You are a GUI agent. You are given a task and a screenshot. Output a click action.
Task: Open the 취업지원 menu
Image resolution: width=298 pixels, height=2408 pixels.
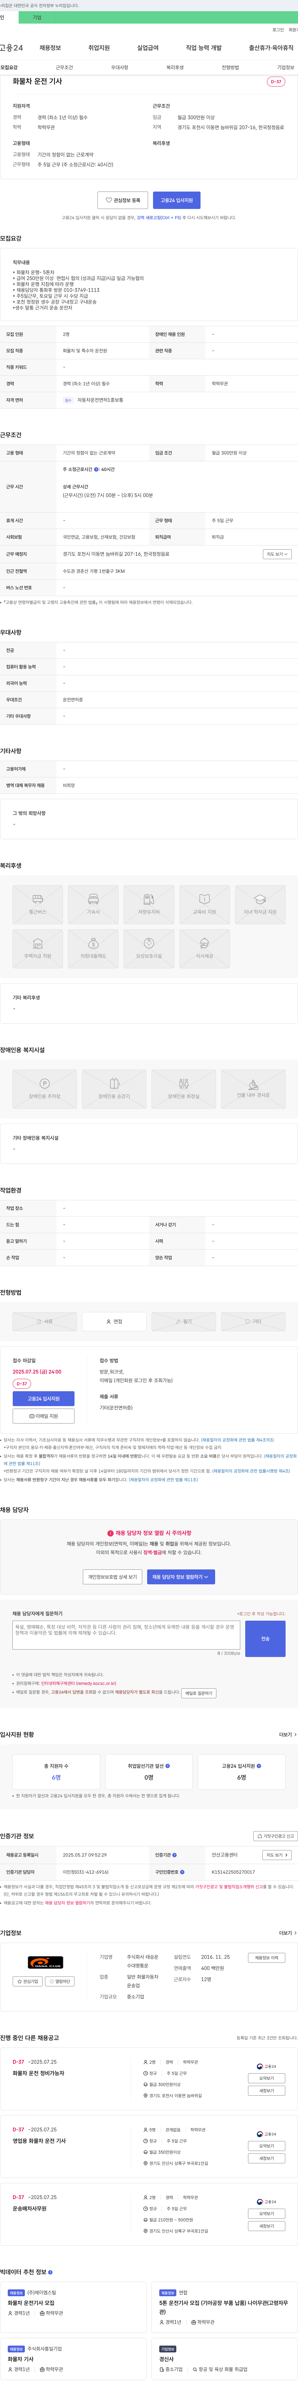coord(99,48)
